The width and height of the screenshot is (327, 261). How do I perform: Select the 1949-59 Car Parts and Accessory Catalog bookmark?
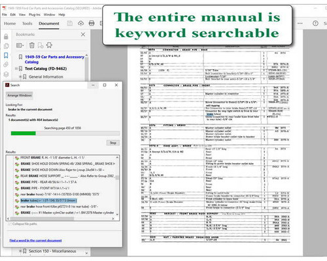click(54, 59)
